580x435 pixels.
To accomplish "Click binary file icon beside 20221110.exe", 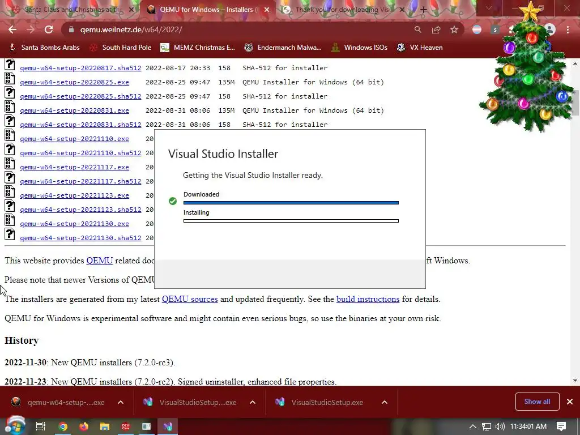I will 10,135.
